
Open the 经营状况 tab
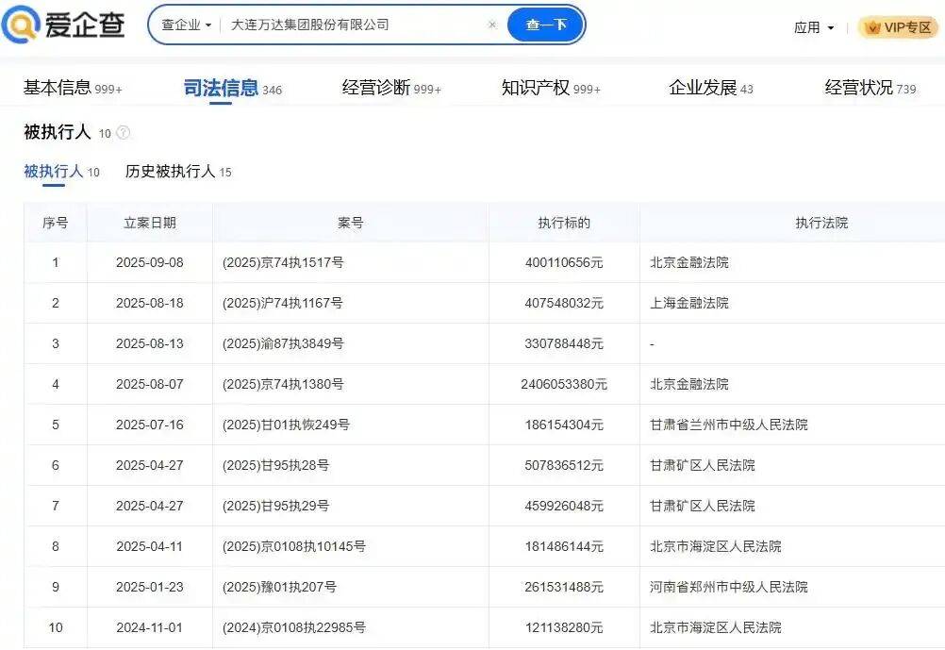click(x=870, y=88)
